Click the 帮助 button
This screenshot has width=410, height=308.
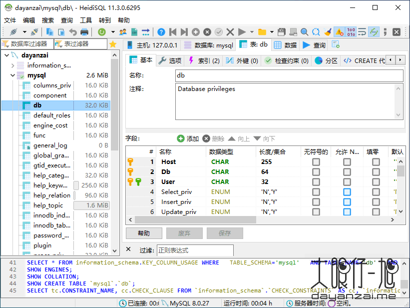point(144,233)
